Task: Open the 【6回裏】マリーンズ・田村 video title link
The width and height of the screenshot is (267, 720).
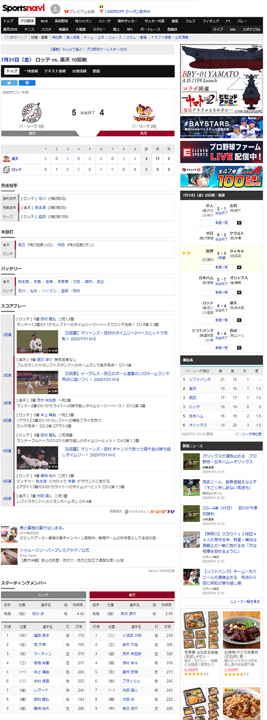Action: [115, 452]
